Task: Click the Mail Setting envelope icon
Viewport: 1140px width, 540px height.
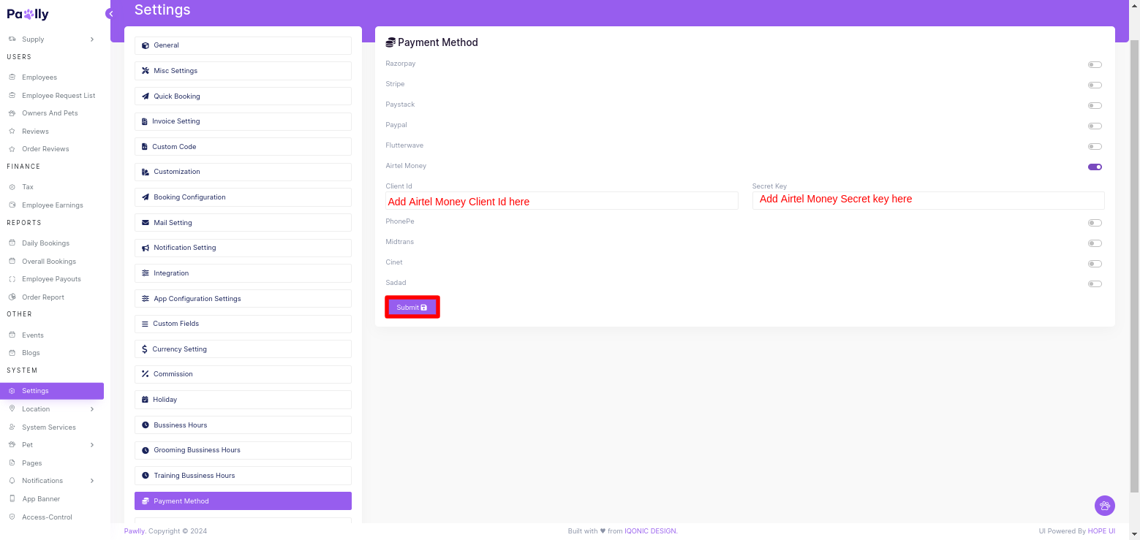Action: click(x=146, y=223)
